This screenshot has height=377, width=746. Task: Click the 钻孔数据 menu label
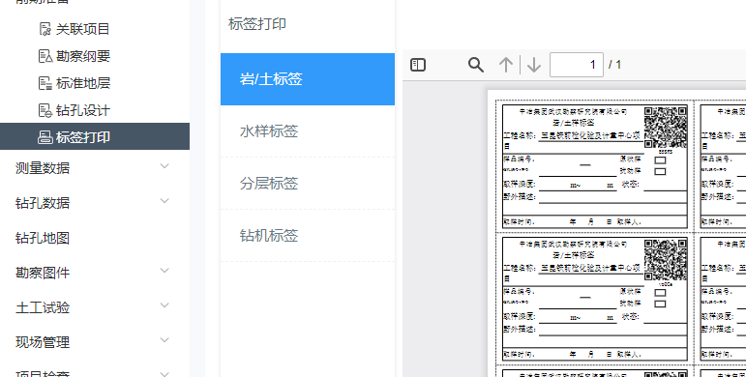coord(43,203)
